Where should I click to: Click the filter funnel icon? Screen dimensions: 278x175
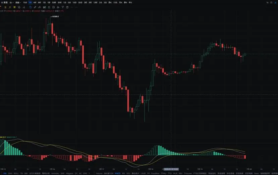(x=63, y=7)
